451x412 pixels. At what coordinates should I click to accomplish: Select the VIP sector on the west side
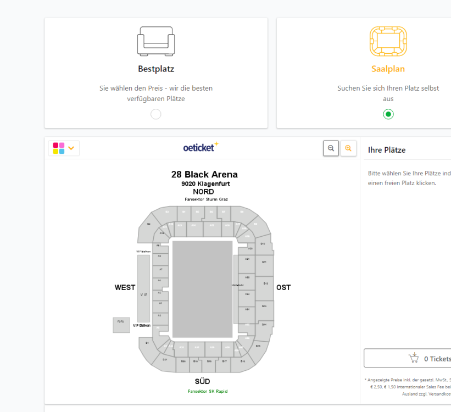(x=143, y=294)
